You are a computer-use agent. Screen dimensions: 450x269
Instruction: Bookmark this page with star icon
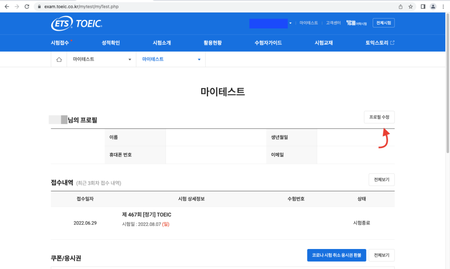pyautogui.click(x=411, y=7)
